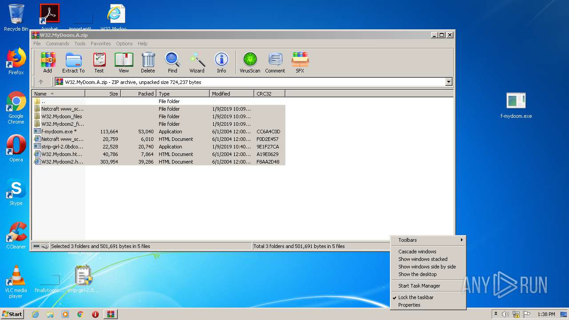Show archive Info icon
Image resolution: width=569 pixels, height=320 pixels.
(x=221, y=62)
